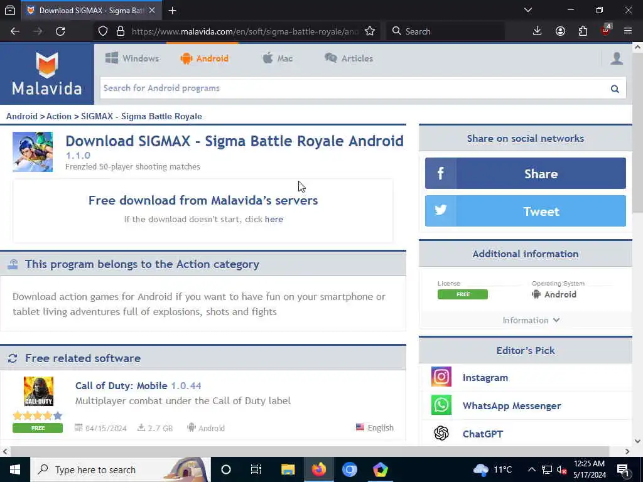
Task: Open the Android breadcrumb link
Action: pyautogui.click(x=22, y=116)
